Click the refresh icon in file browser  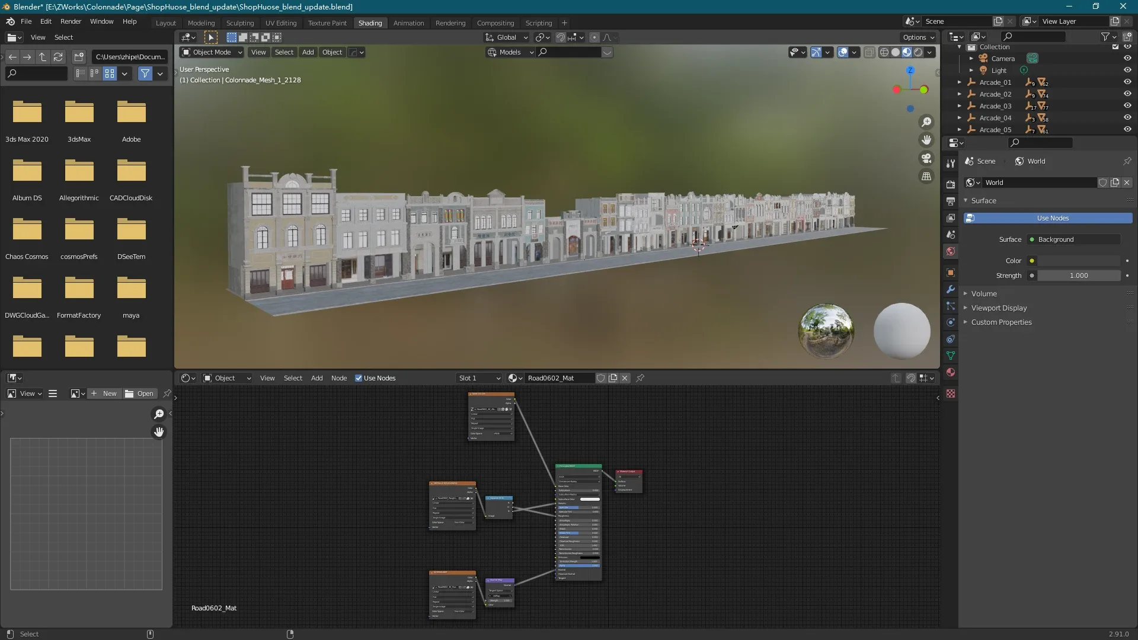click(x=58, y=57)
